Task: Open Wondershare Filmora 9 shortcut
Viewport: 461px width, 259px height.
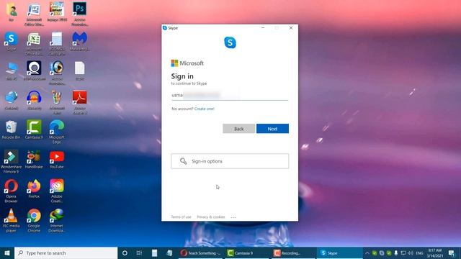Action: click(x=12, y=161)
